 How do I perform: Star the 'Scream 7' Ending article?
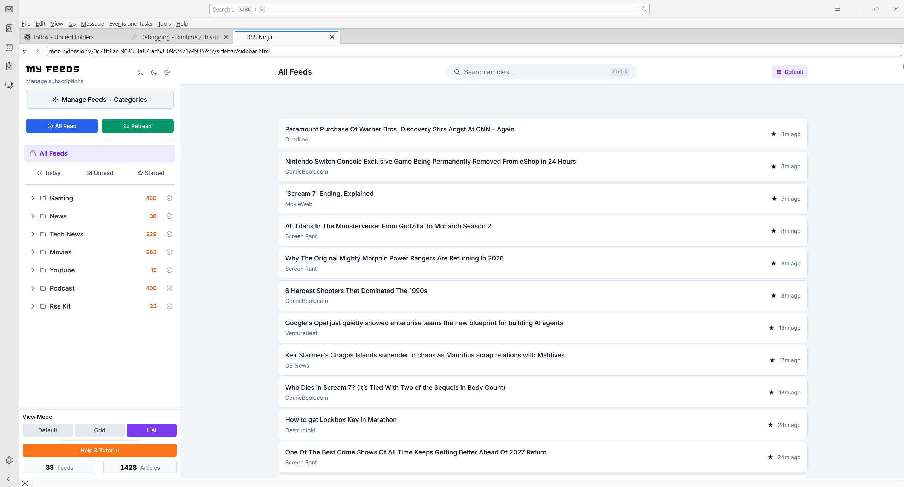774,199
